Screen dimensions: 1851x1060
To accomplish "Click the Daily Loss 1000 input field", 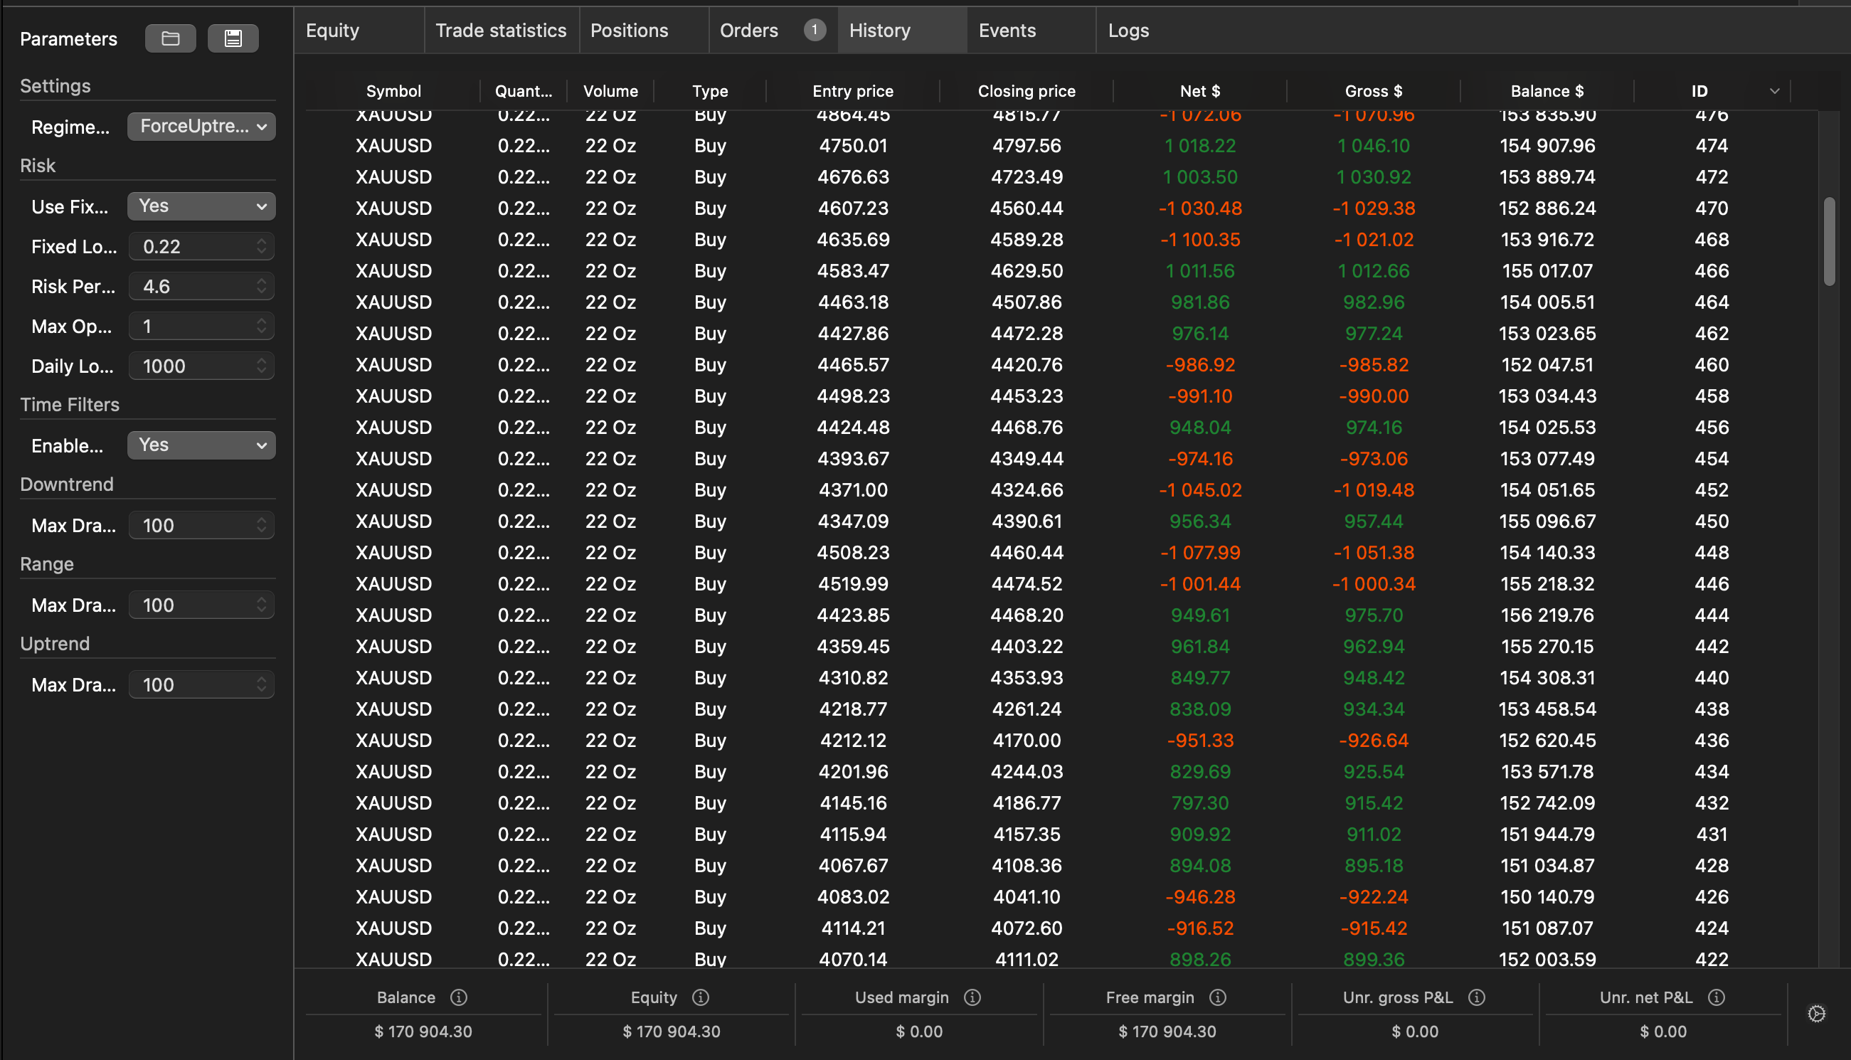I will pos(193,366).
